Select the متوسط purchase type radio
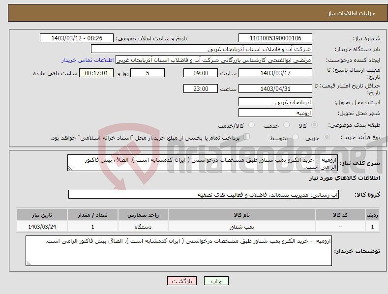The width and height of the screenshot is (388, 294). tap(295, 137)
